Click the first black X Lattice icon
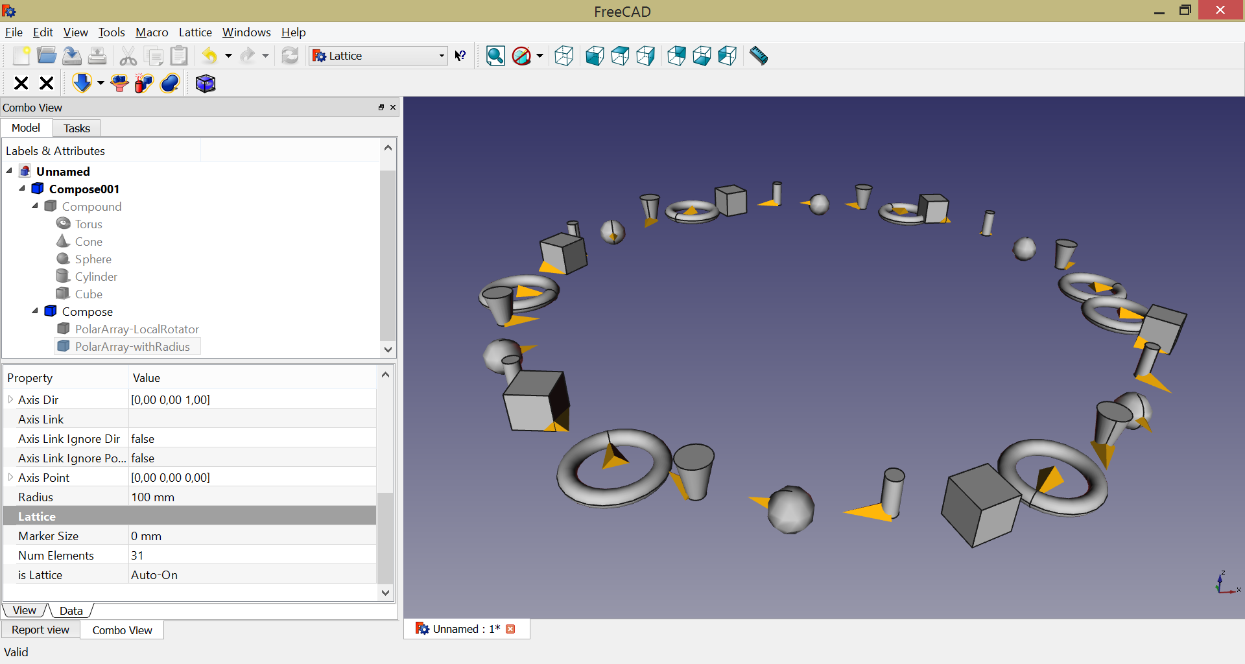Screen dimensions: 1245x664 [21, 83]
